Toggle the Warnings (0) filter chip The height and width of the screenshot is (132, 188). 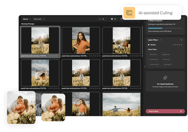pyautogui.click(x=167, y=65)
